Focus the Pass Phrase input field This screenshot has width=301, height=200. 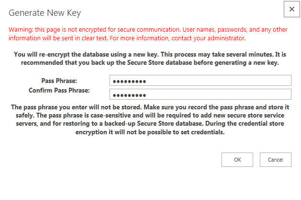(201, 81)
